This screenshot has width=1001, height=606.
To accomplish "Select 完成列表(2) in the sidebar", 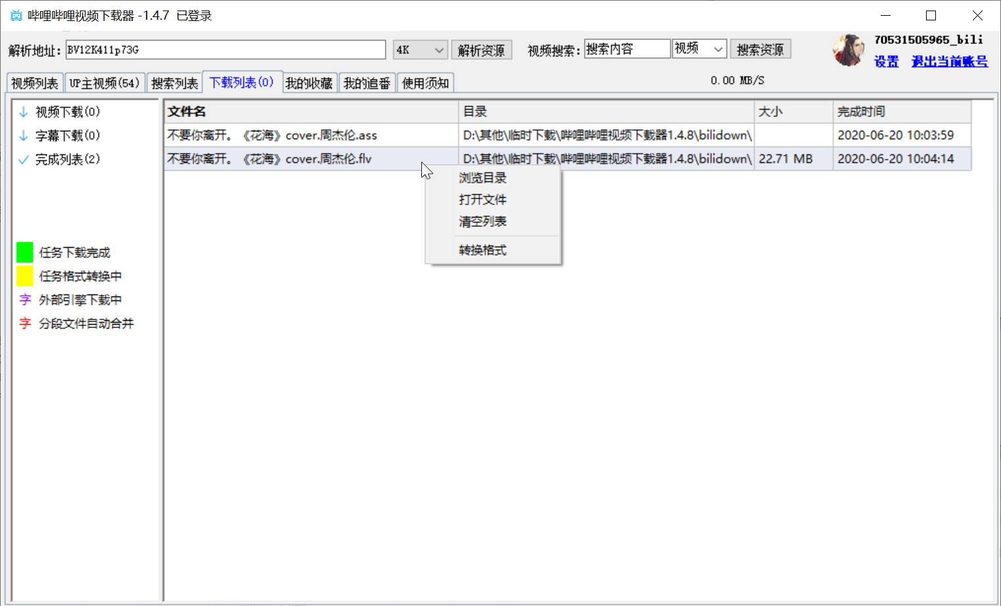I will coord(68,159).
